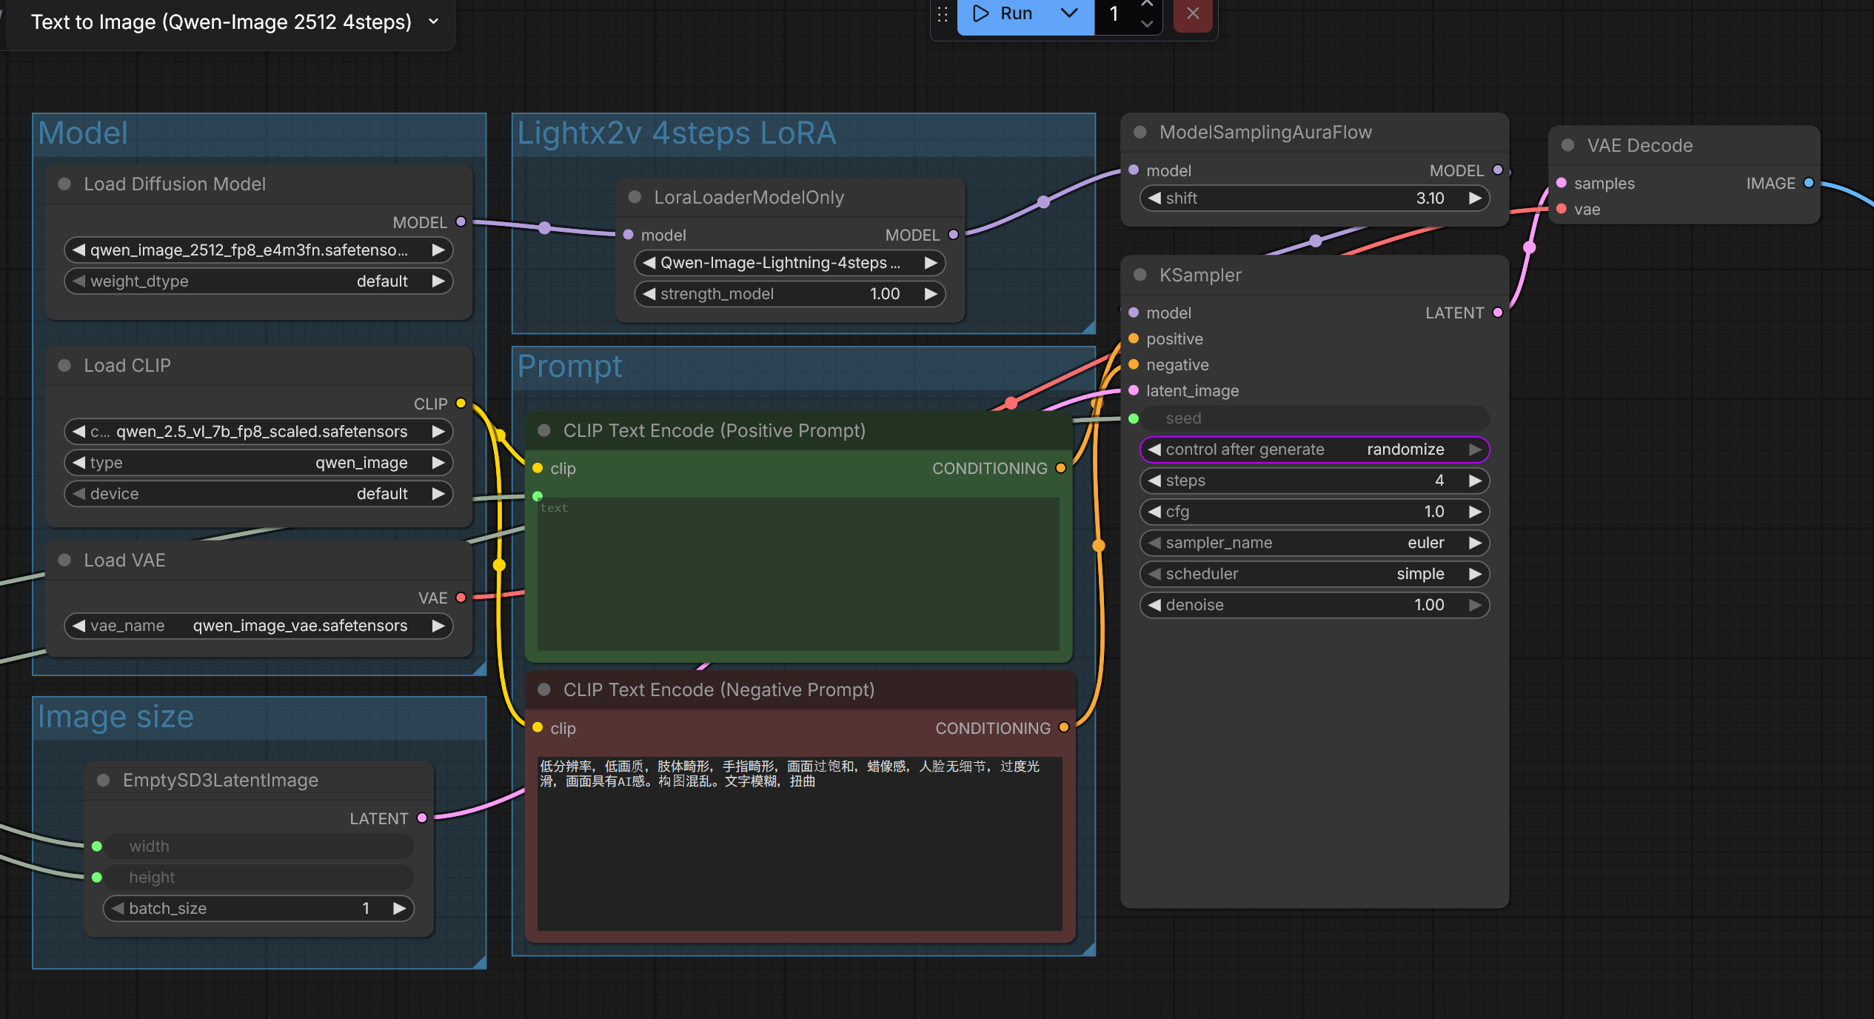The image size is (1874, 1019).
Task: Increase the batch count with the up arrow
Action: pos(1147,4)
